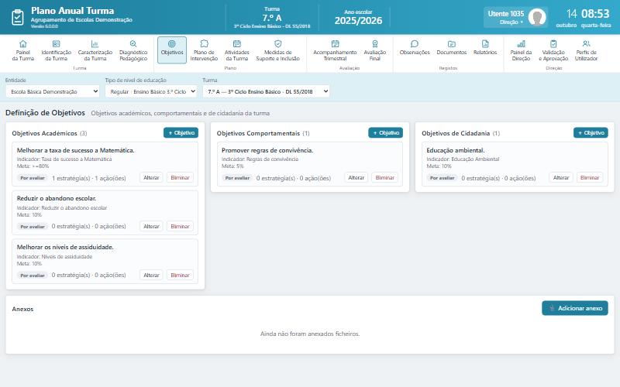
Task: Open Plano de Intervenção puzzle icon
Action: pyautogui.click(x=204, y=43)
